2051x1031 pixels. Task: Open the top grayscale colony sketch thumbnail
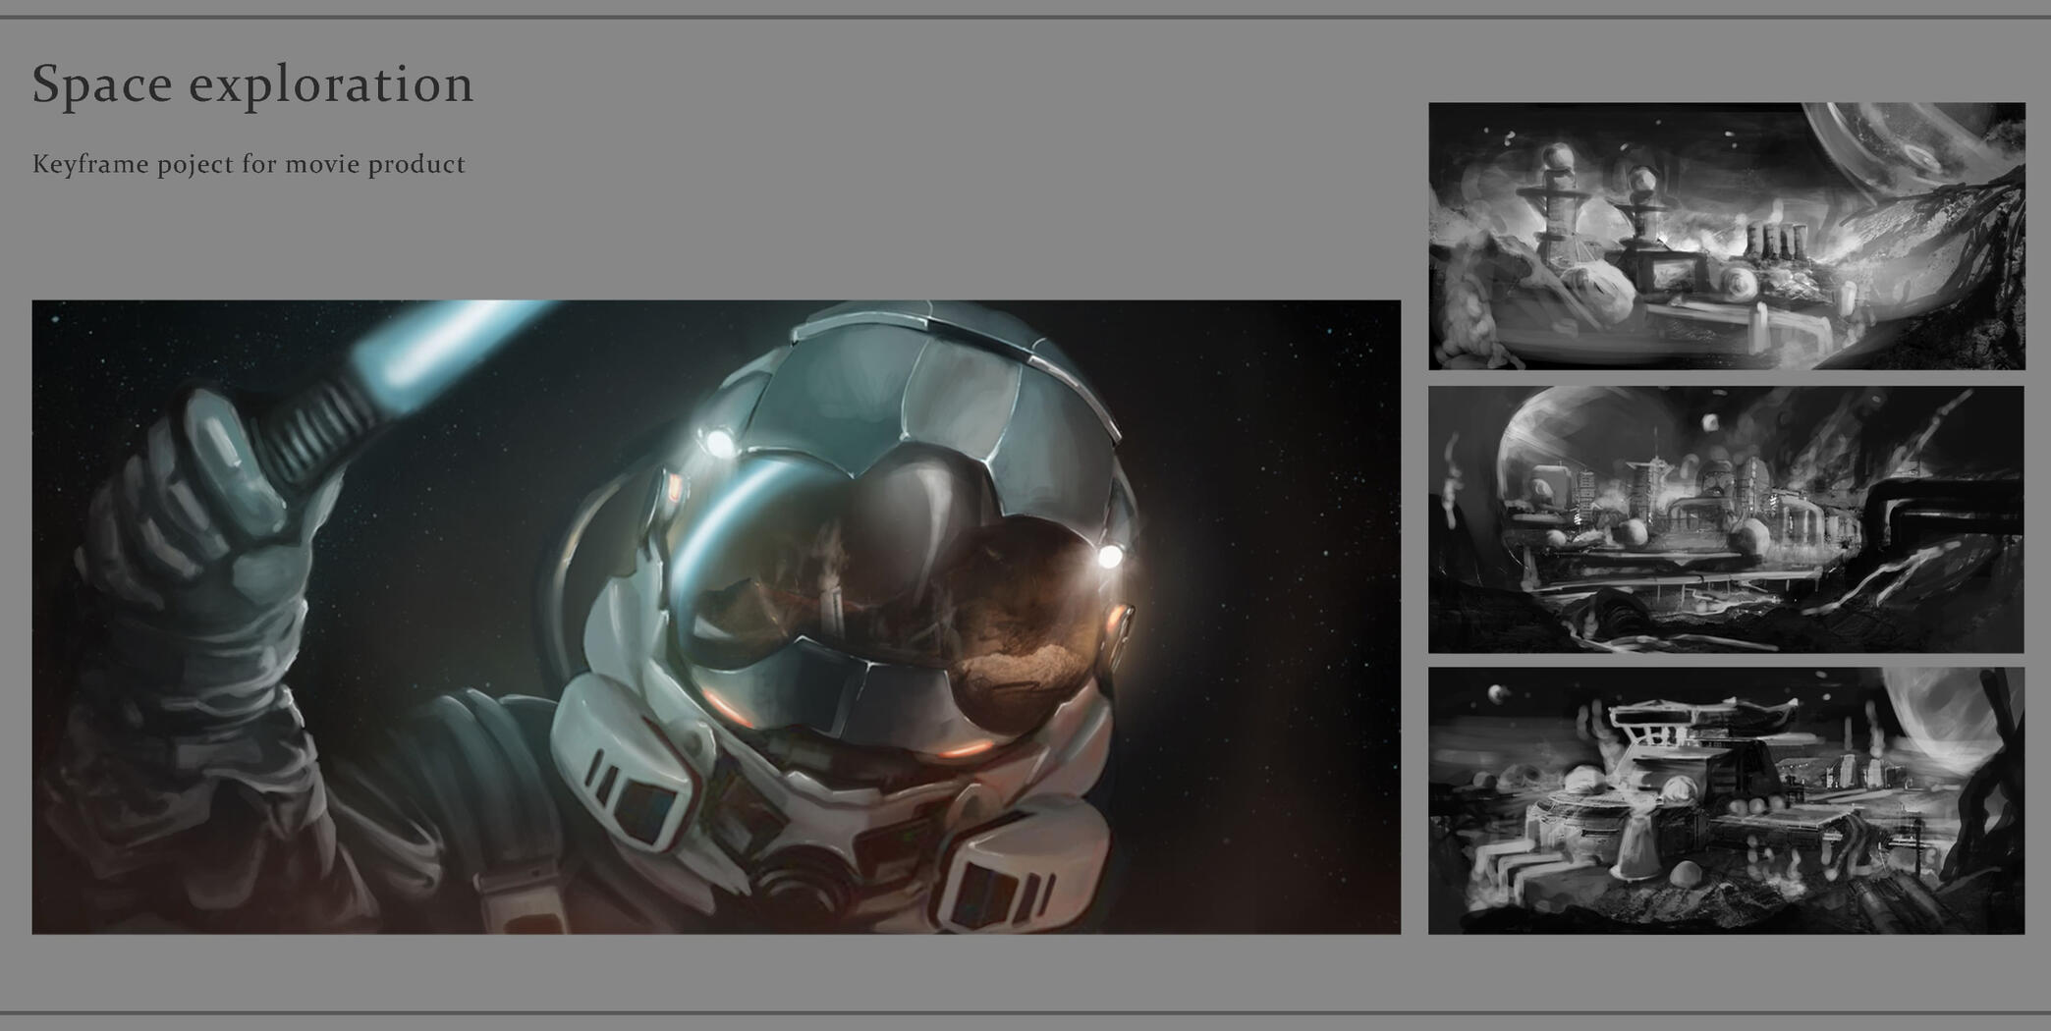pos(1726,236)
